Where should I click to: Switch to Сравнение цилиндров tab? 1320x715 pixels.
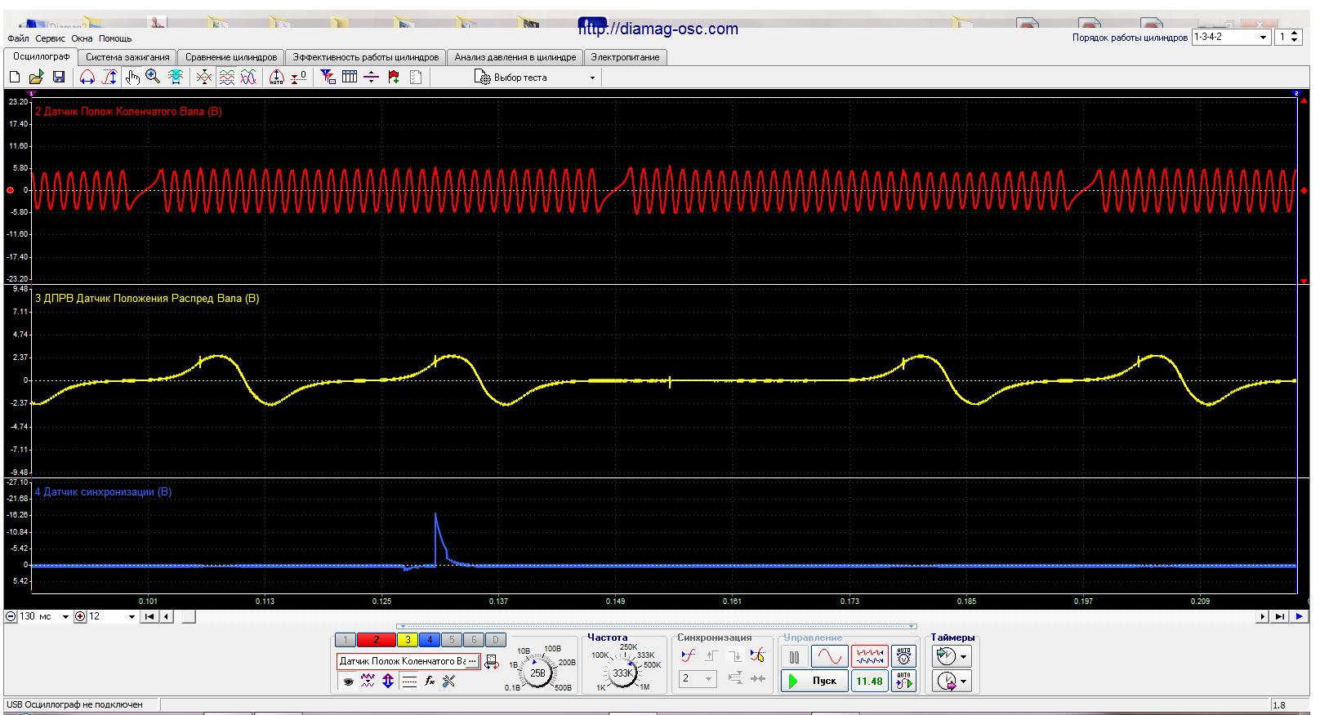(x=231, y=57)
